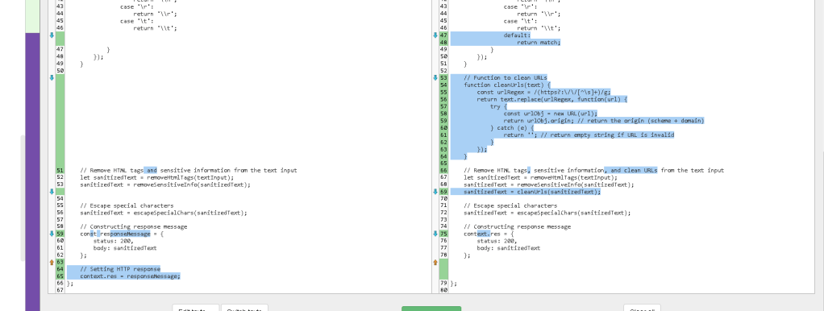Click the '// Setting HTTP response' comment
The height and width of the screenshot is (311, 824).
120,269
